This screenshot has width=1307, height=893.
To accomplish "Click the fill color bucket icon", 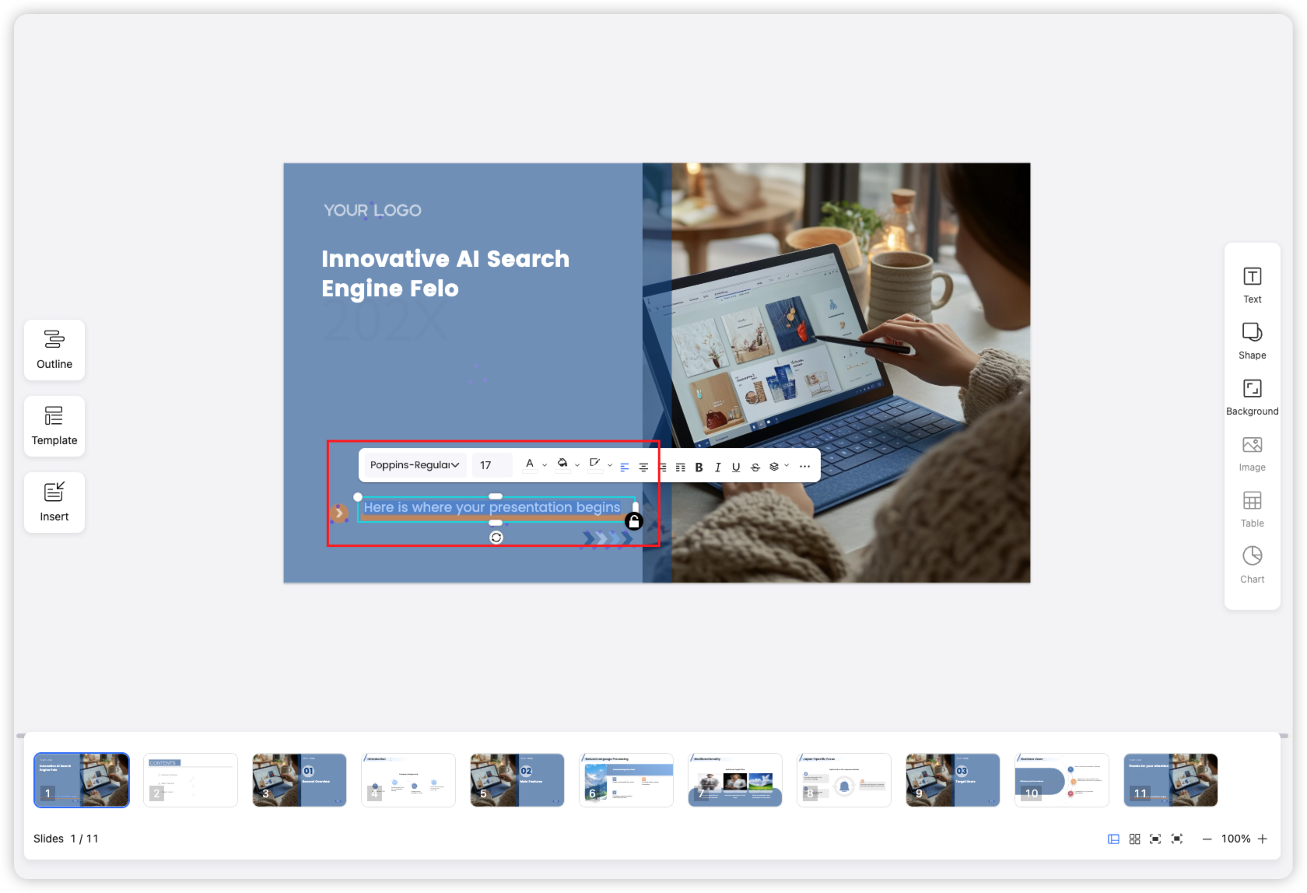I will click(x=562, y=465).
